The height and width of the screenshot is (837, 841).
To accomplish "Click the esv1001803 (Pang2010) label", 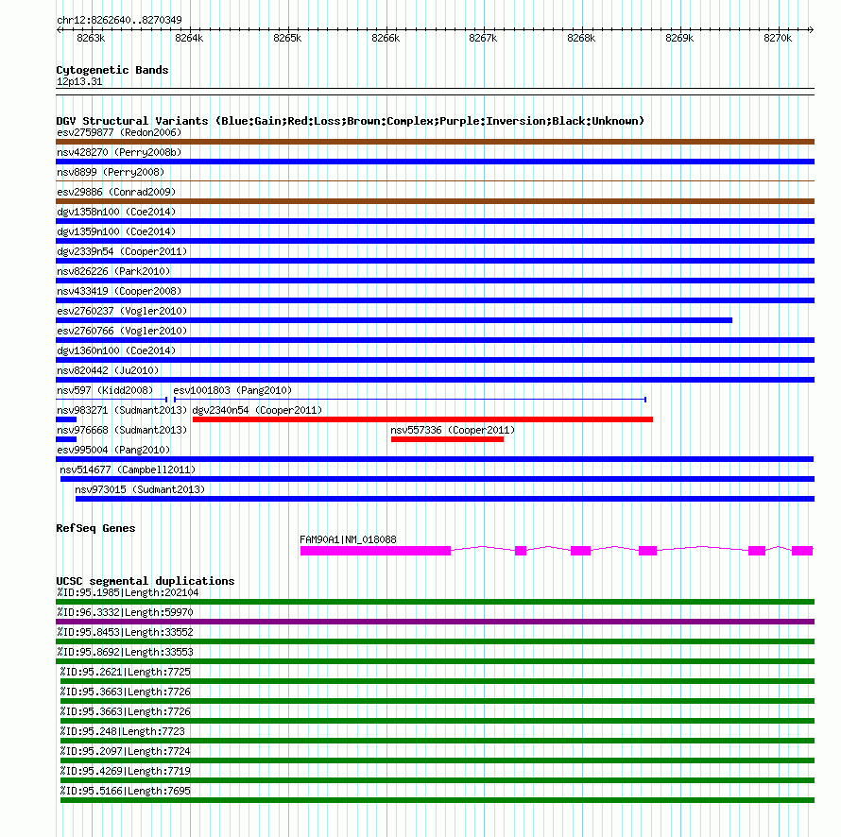I will click(232, 390).
